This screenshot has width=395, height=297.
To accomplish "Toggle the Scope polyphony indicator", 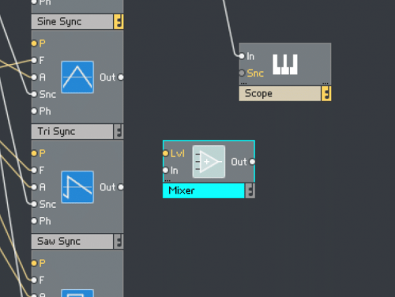I will tap(326, 93).
